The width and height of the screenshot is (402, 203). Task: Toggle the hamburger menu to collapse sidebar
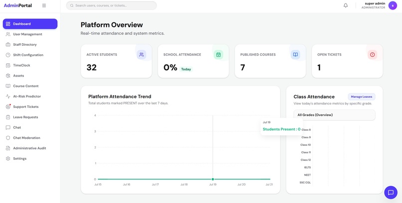(x=44, y=5)
